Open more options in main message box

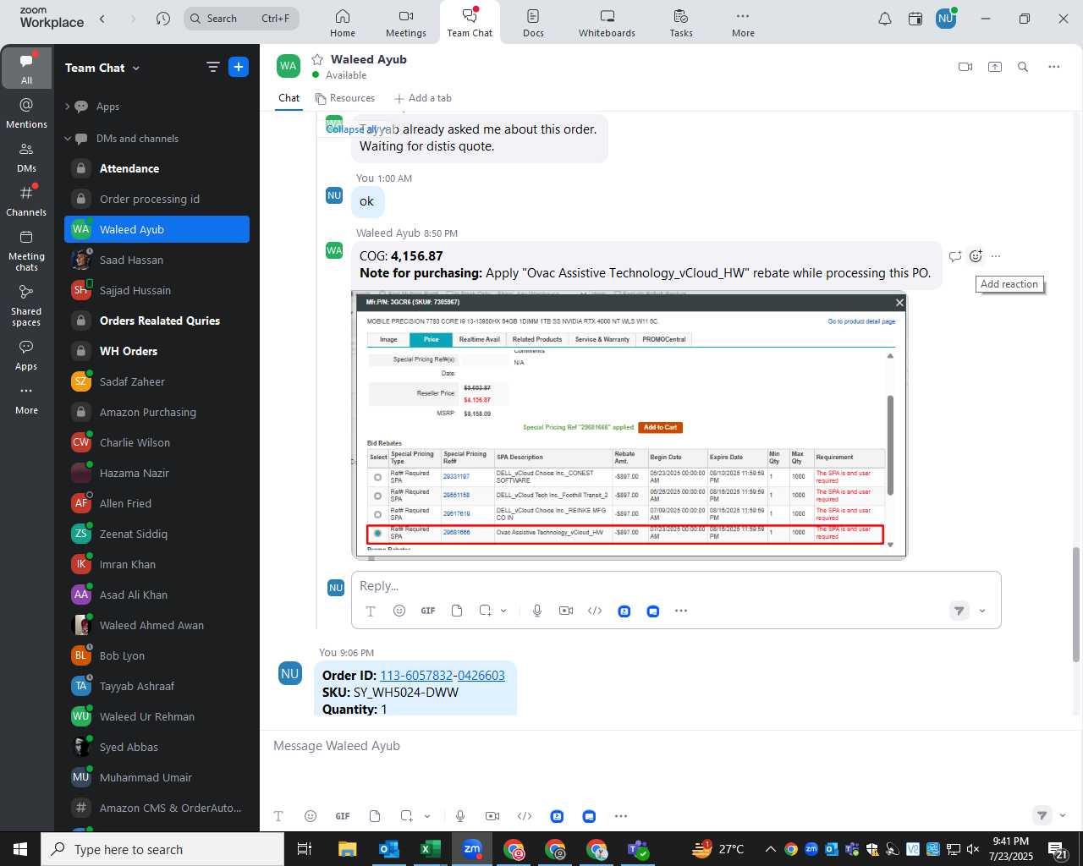pos(621,816)
